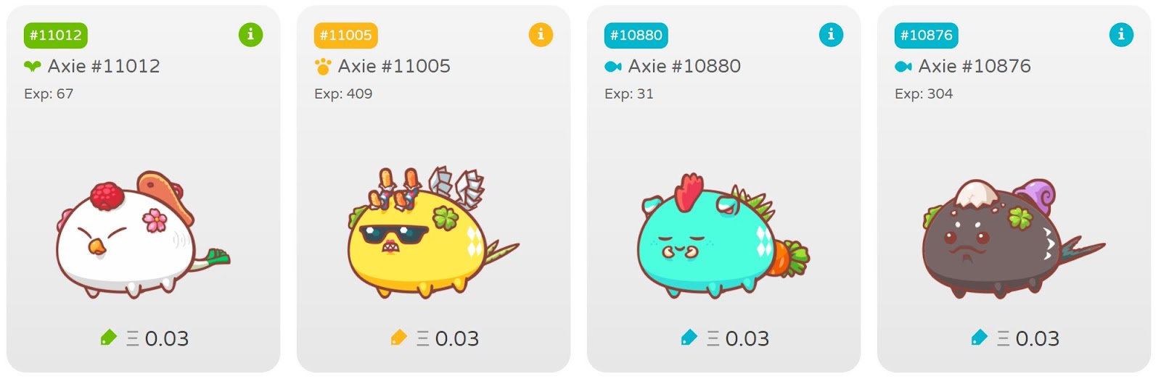This screenshot has height=379, width=1161.
Task: Select the blue #10880 ID badge
Action: [636, 35]
